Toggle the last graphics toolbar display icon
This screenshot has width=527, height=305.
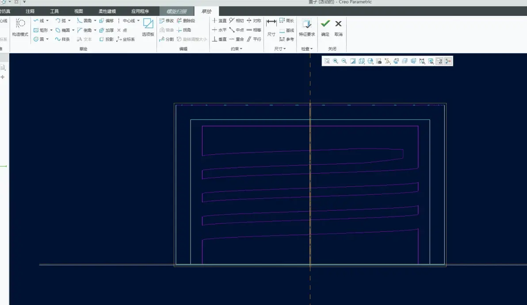[x=448, y=61]
